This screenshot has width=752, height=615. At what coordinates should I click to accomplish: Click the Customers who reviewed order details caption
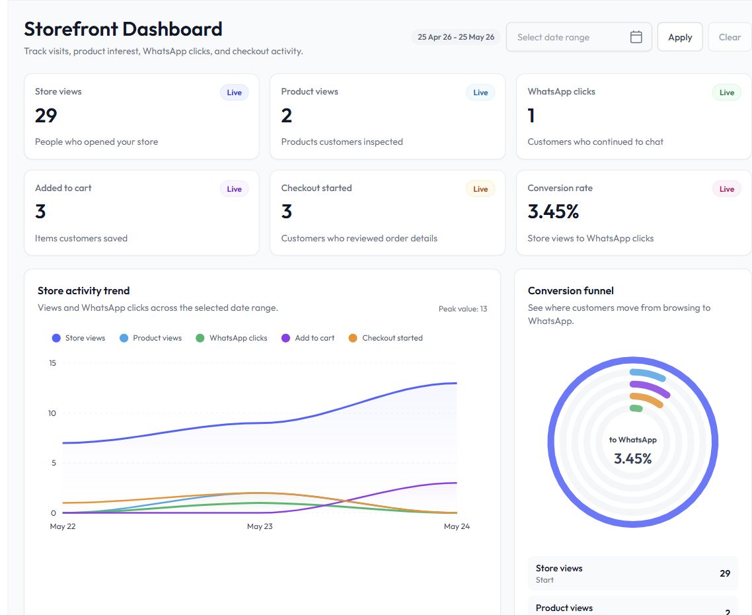click(x=359, y=238)
